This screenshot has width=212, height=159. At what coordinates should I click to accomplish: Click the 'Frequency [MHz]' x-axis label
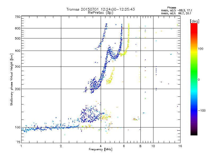[x=100, y=149]
